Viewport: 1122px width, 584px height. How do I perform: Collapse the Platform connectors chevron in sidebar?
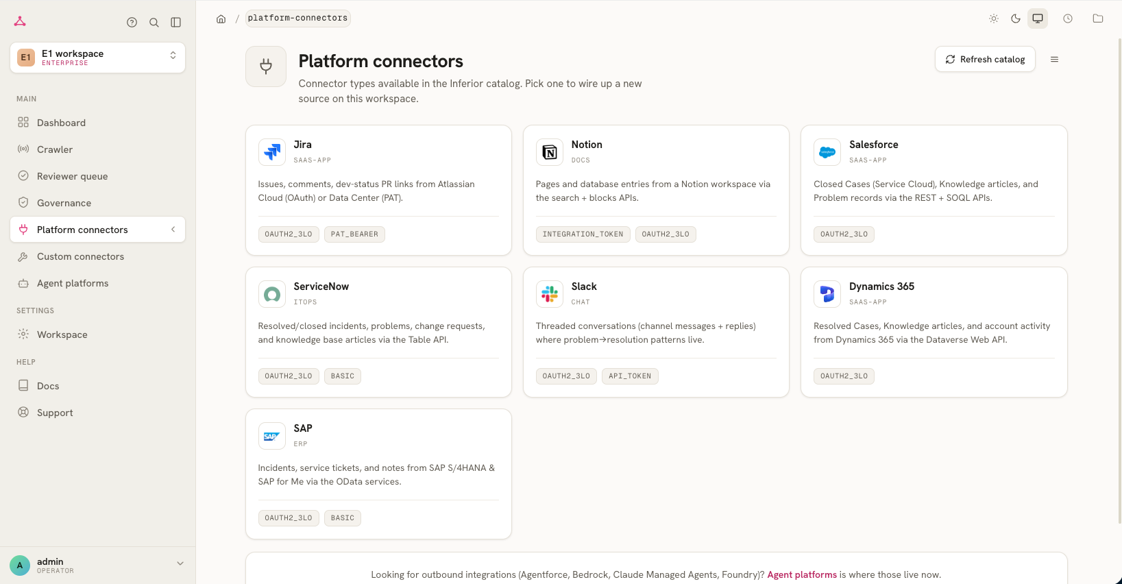point(173,230)
